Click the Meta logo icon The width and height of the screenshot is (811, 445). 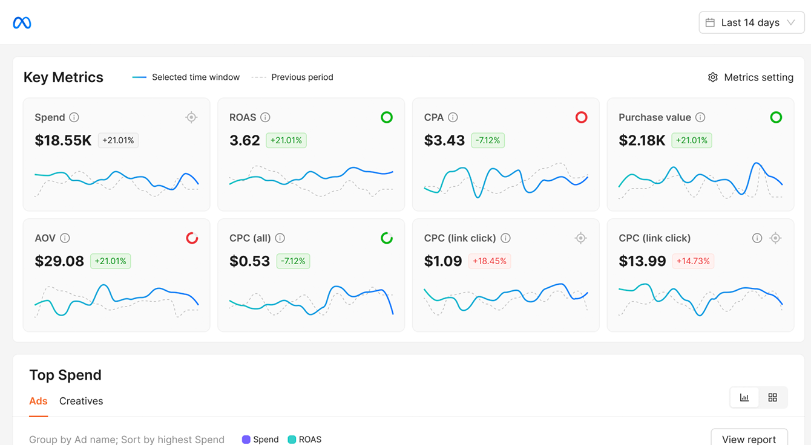(22, 23)
